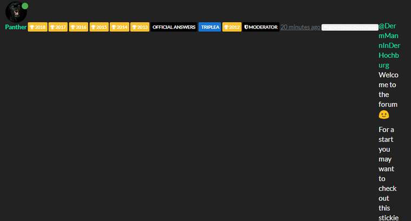Click the word 'stickie' in the post

(388, 218)
